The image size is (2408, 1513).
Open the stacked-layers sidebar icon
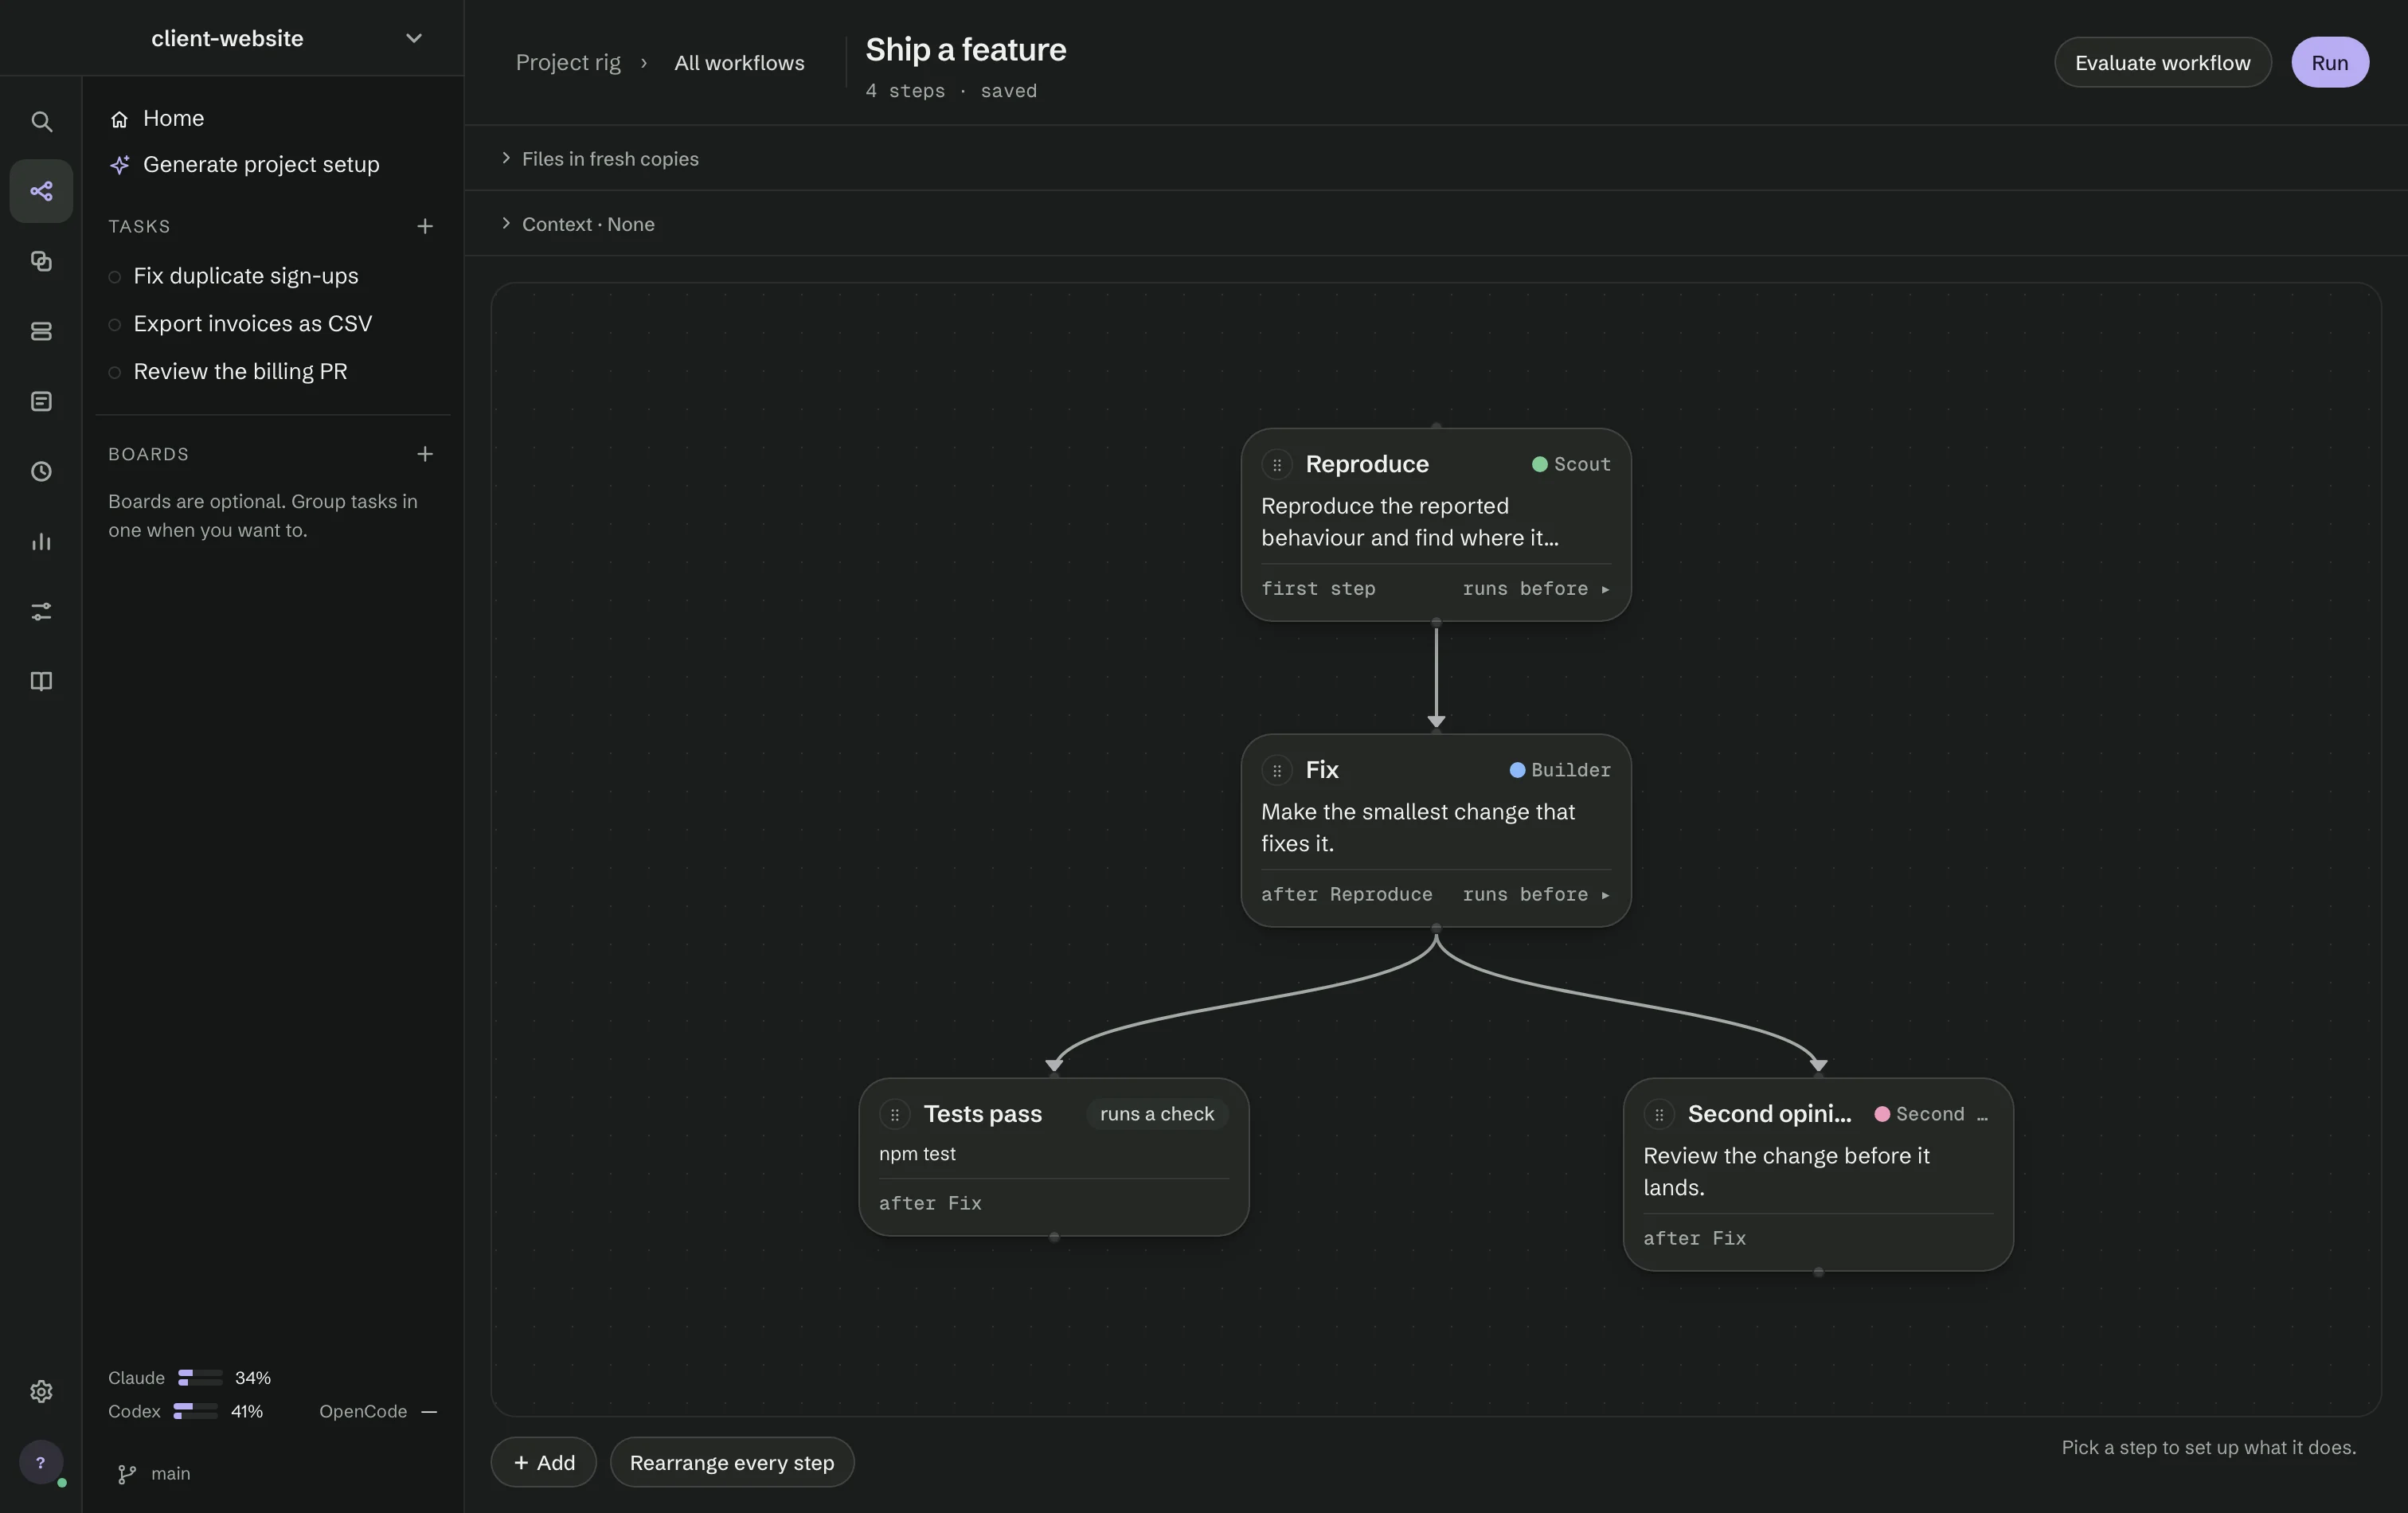41,331
